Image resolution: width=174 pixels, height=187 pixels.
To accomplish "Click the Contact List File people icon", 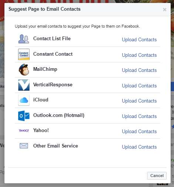I will pos(24,39).
